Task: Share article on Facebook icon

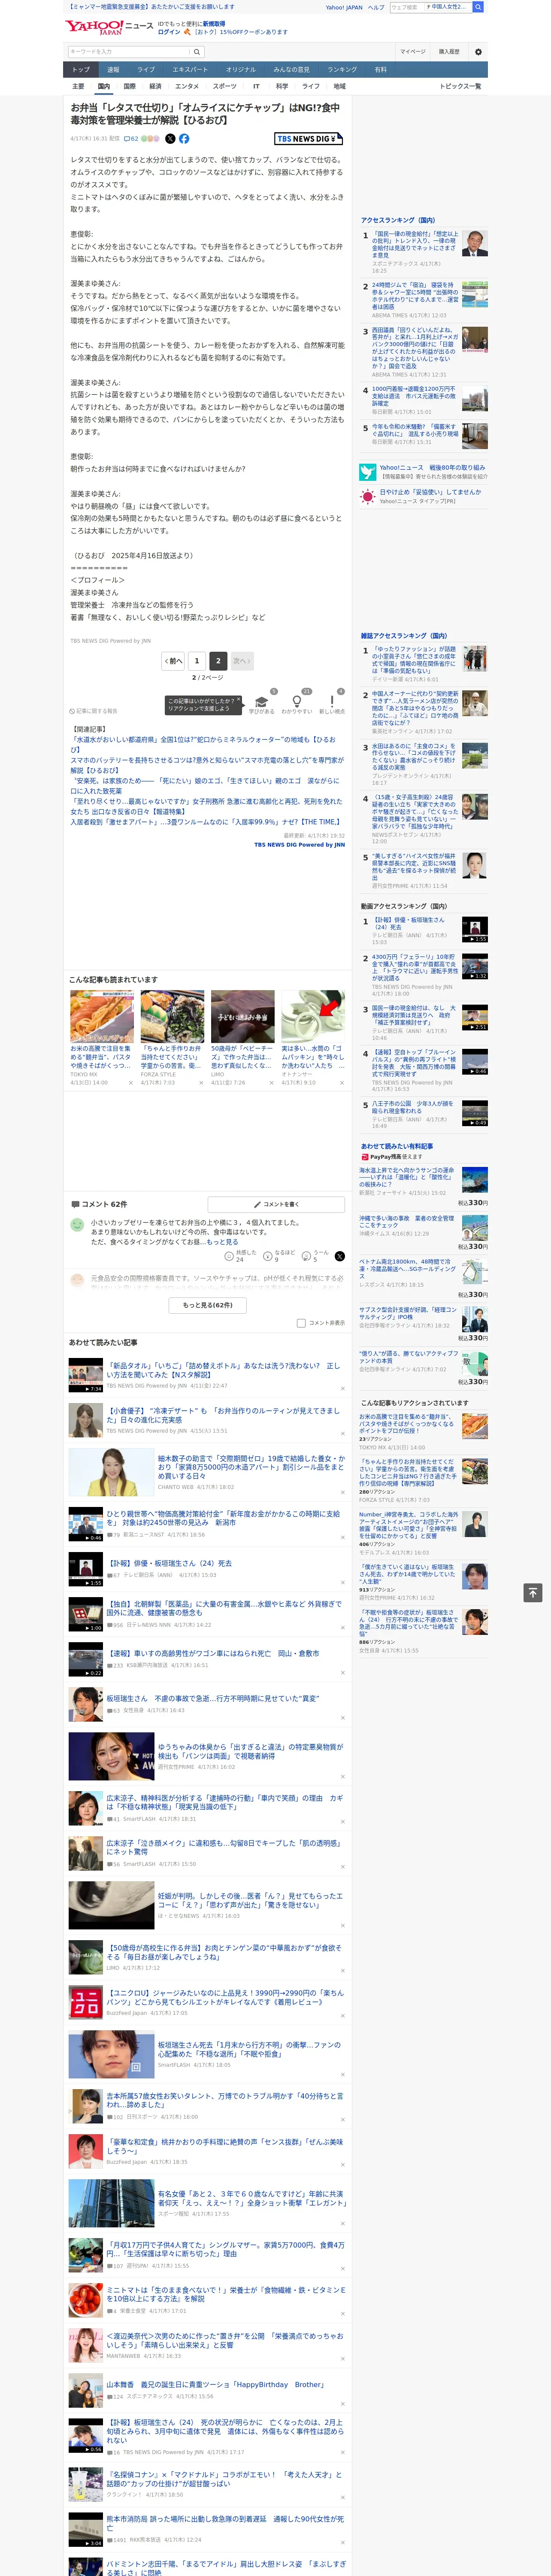Action: point(184,139)
